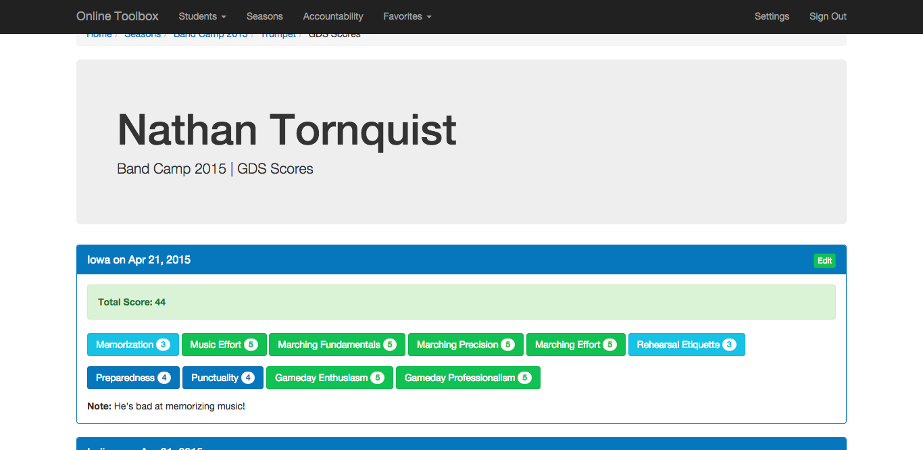
Task: Click the Music Effort score badge
Action: [224, 345]
